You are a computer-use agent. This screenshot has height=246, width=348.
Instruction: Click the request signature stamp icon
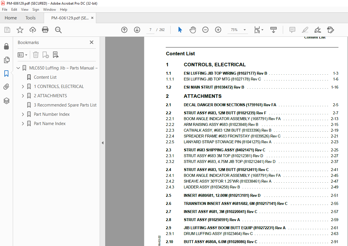coord(331,30)
